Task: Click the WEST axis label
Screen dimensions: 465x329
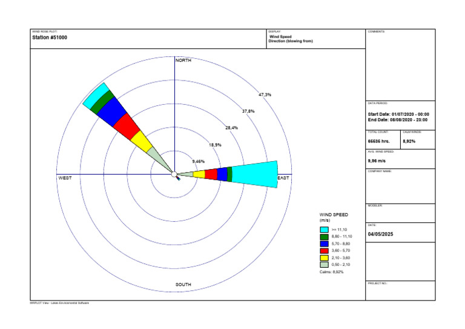Action: tap(65, 178)
